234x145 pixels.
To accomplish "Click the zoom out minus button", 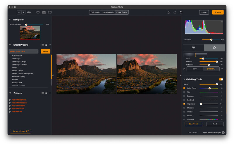I will (19, 12).
